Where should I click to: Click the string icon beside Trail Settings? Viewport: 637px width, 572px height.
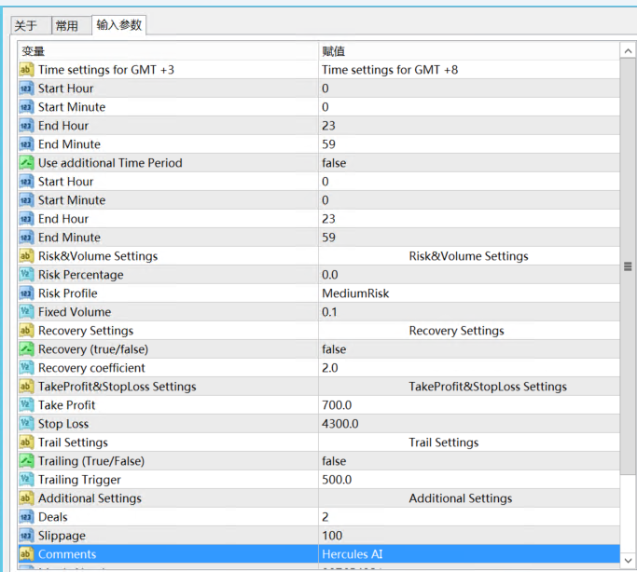pos(26,443)
